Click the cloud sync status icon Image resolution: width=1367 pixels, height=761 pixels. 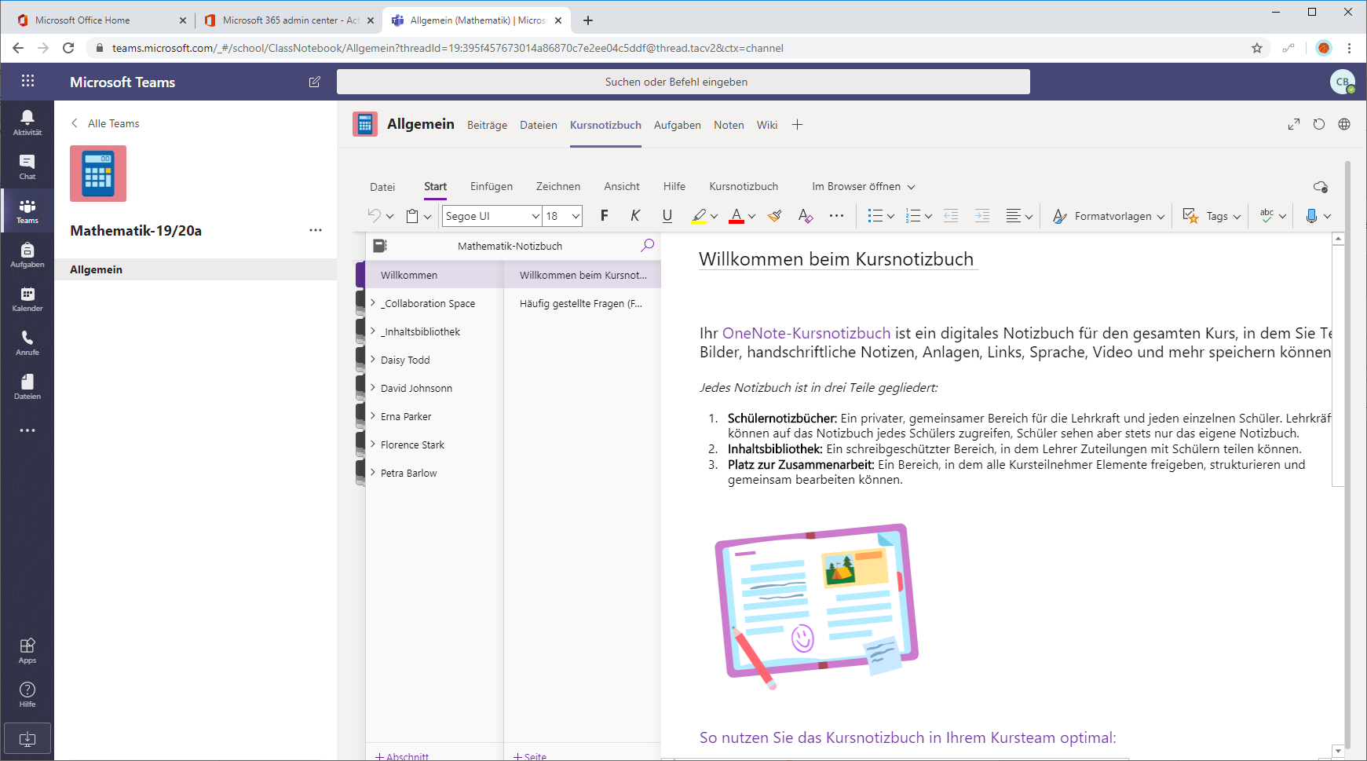coord(1321,187)
